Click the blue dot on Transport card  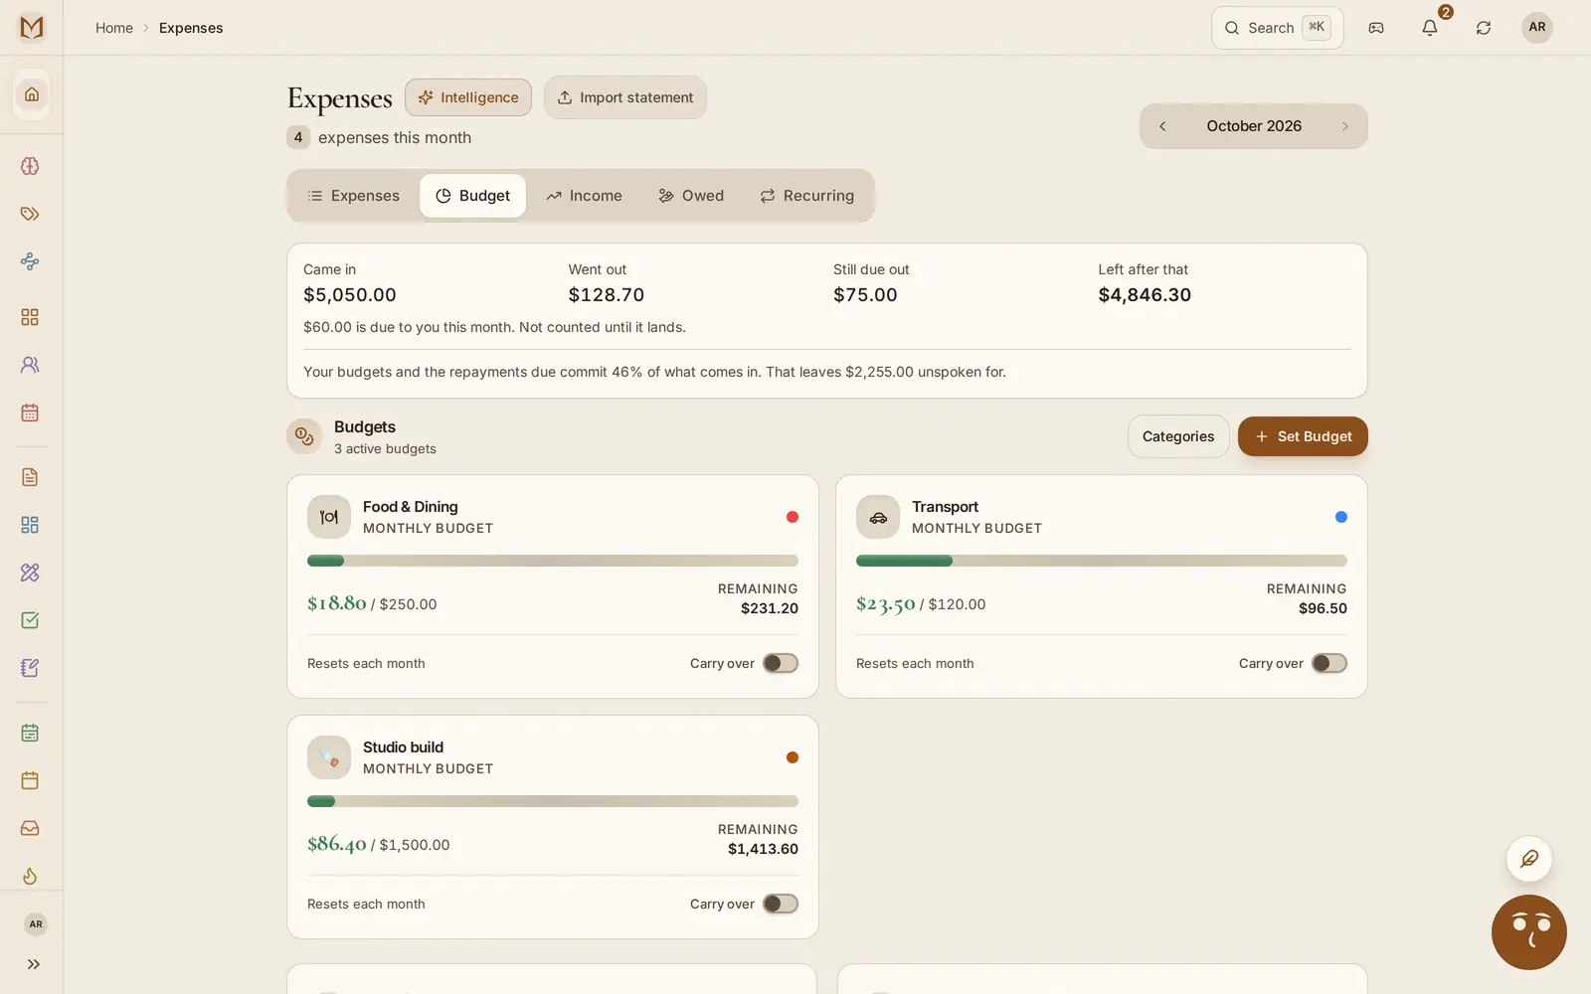pyautogui.click(x=1341, y=517)
